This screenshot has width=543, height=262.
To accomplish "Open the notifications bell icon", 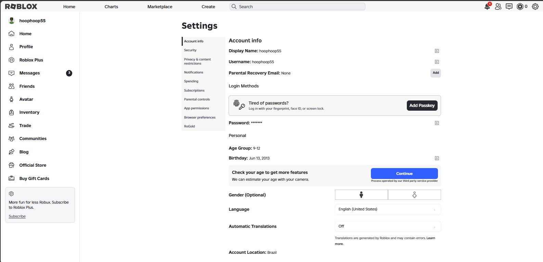I will click(487, 6).
